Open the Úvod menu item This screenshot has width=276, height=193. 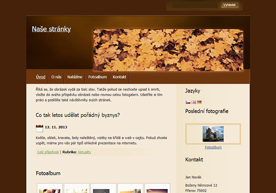41,77
